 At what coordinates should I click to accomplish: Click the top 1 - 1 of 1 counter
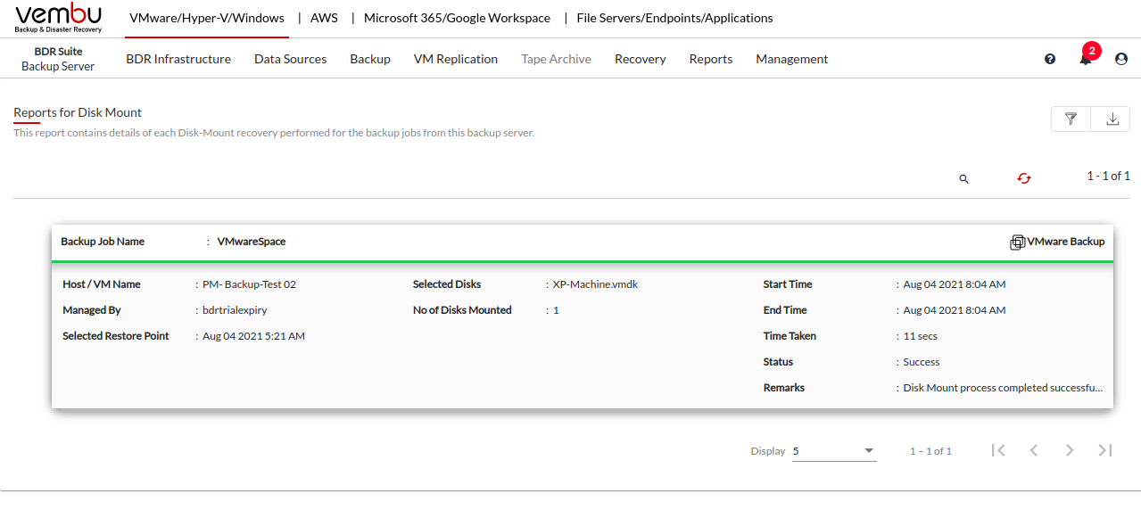coord(1108,176)
